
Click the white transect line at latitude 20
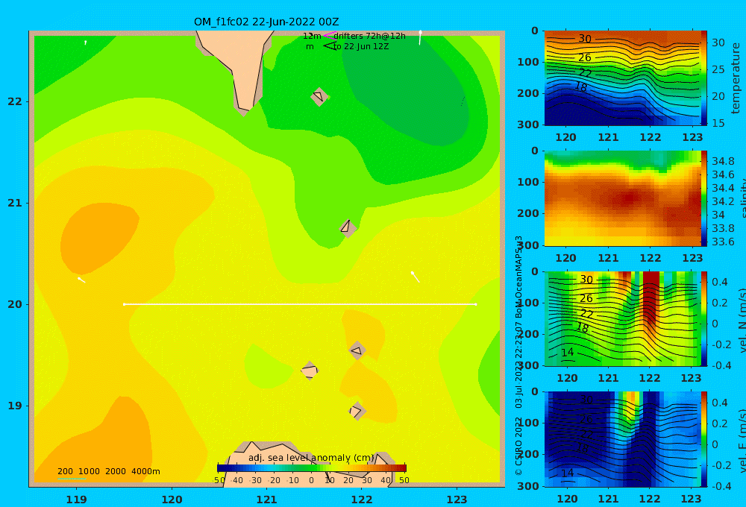tap(300, 304)
